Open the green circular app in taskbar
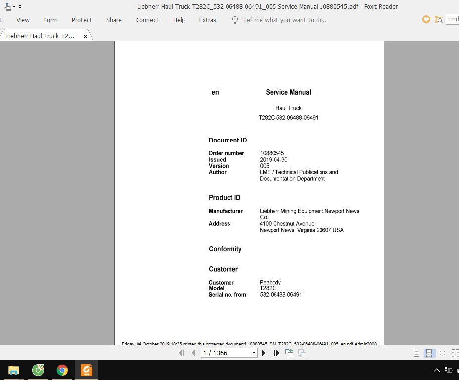459x380 pixels. (38, 370)
